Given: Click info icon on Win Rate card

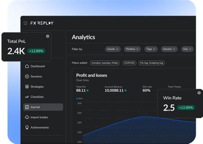Looking at the screenshot, I should (199, 93).
